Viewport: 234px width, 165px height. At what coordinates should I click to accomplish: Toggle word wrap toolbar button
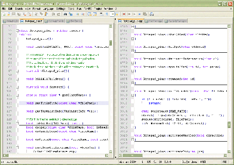pos(102,14)
